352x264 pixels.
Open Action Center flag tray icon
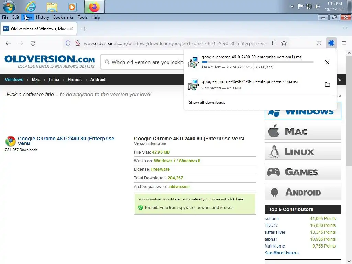point(300,7)
